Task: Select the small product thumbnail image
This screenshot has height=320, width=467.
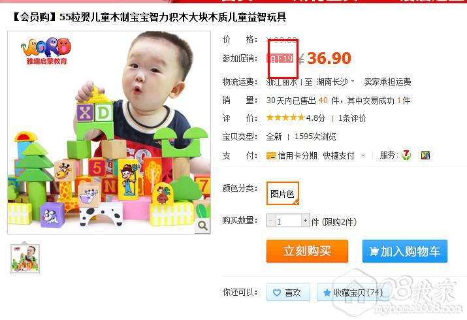Action: (25, 259)
